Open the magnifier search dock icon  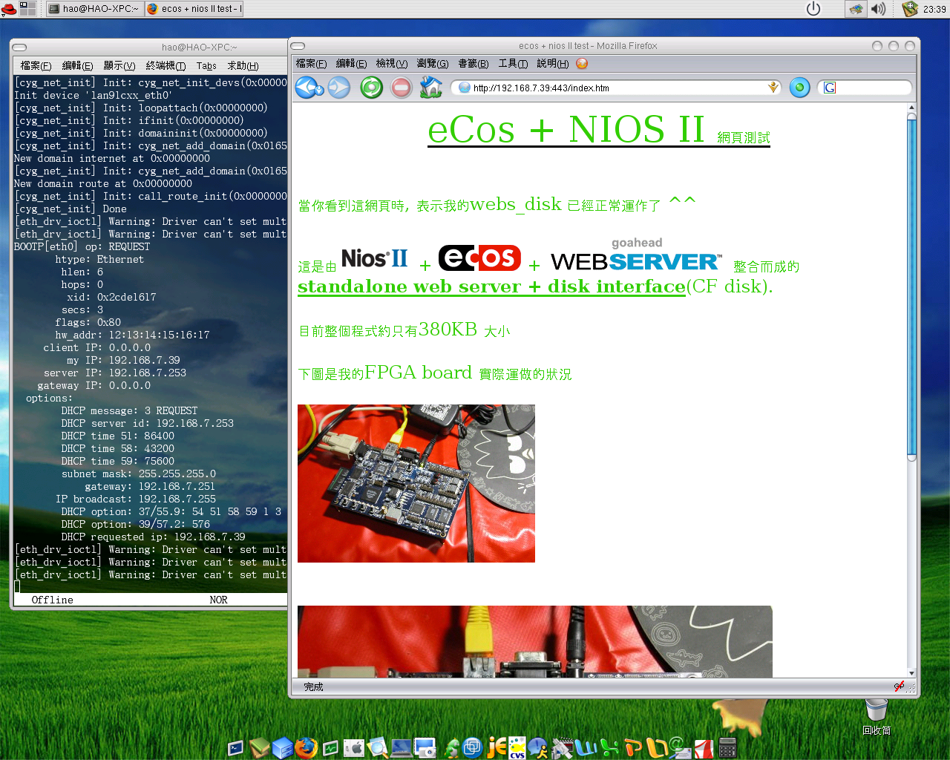point(378,747)
